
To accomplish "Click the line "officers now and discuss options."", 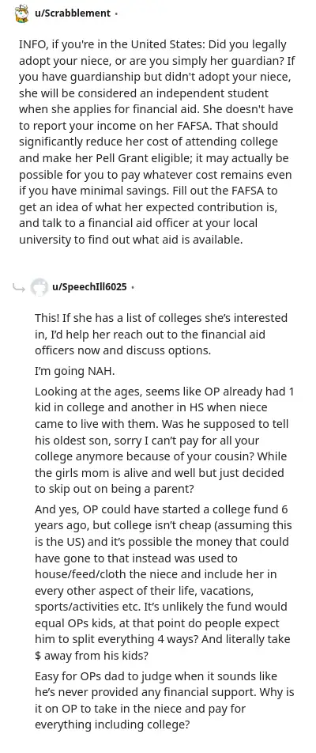I will (122, 350).
